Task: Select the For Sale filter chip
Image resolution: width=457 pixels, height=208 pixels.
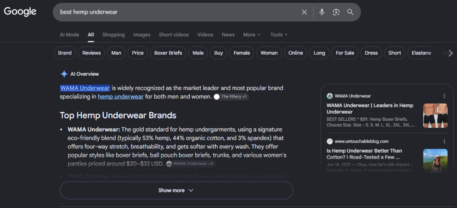Action: pyautogui.click(x=345, y=53)
